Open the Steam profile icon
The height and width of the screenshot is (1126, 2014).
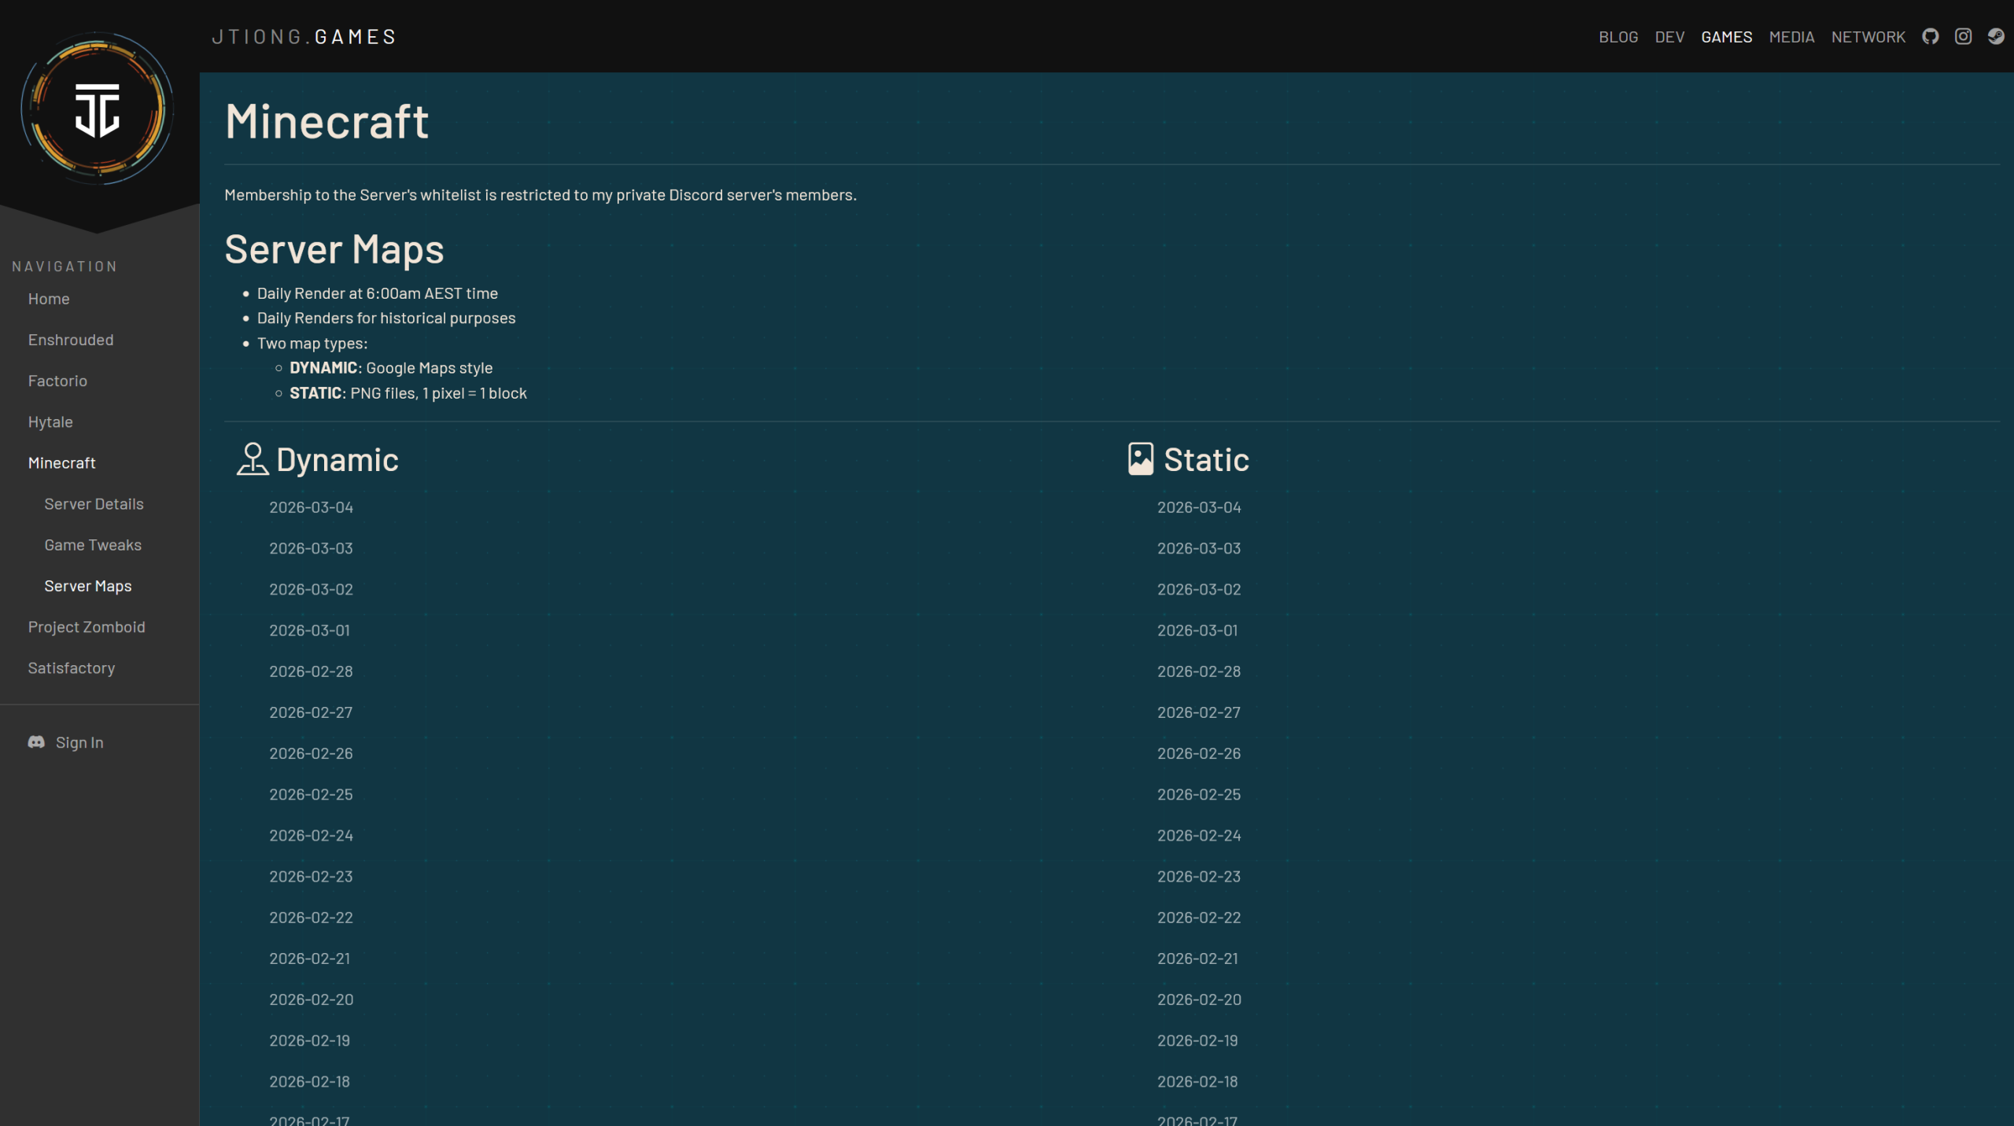[x=1996, y=37]
